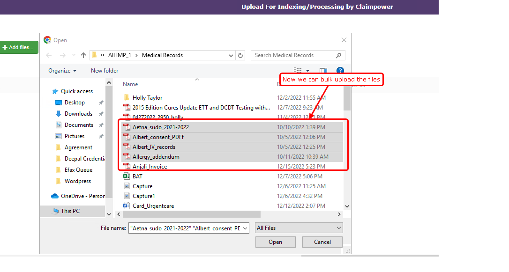The image size is (509, 272).
Task: Click the Open button
Action: tap(275, 242)
